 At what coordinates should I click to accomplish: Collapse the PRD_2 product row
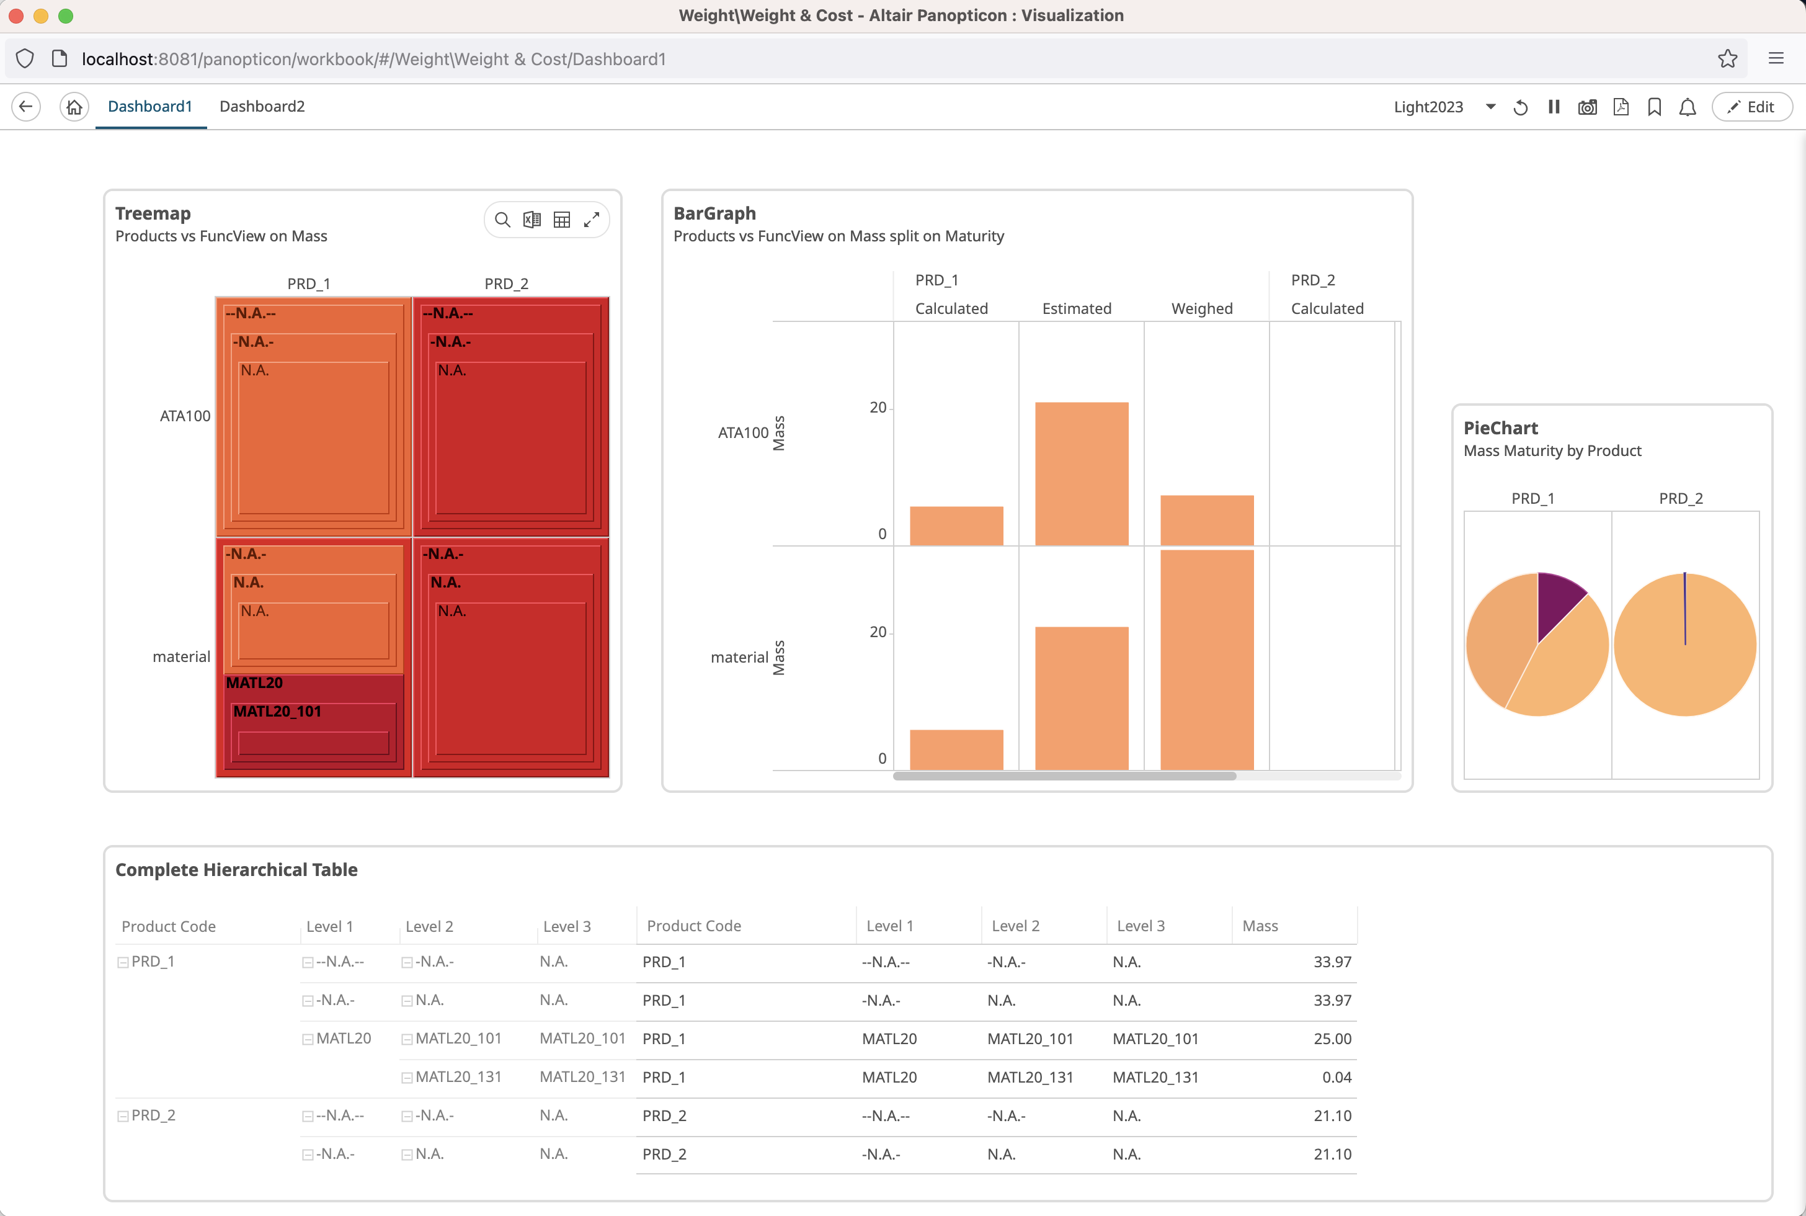point(122,1116)
